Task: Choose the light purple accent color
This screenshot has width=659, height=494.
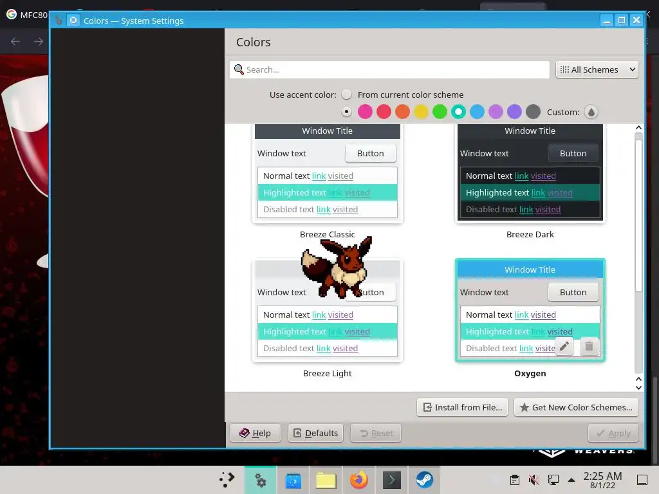Action: coord(496,112)
